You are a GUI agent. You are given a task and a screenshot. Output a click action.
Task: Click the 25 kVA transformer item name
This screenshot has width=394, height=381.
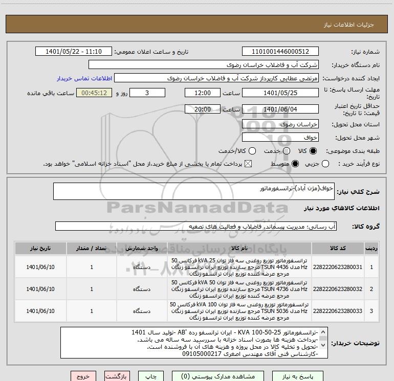click(x=239, y=267)
